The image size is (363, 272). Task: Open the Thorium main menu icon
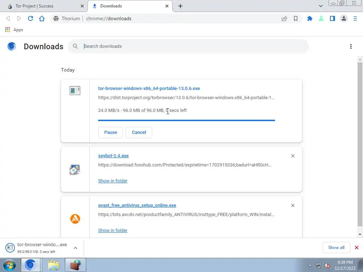[355, 18]
